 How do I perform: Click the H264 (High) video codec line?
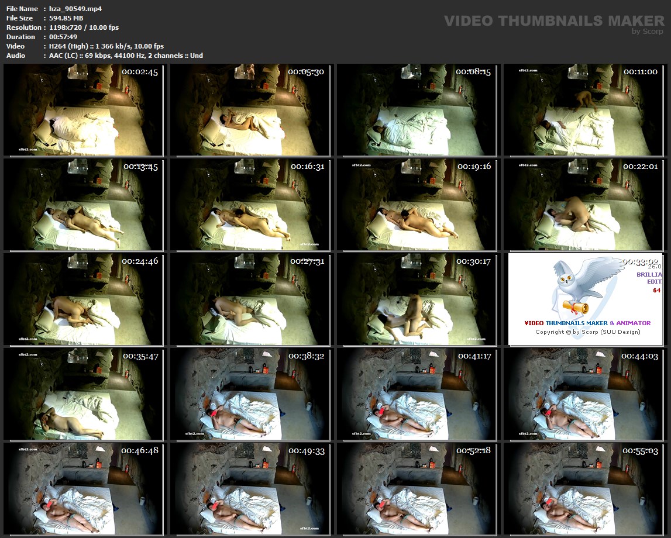(x=106, y=46)
